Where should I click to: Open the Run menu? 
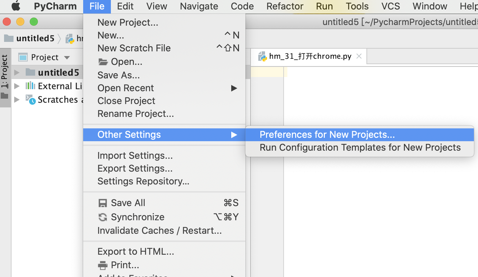pos(324,6)
